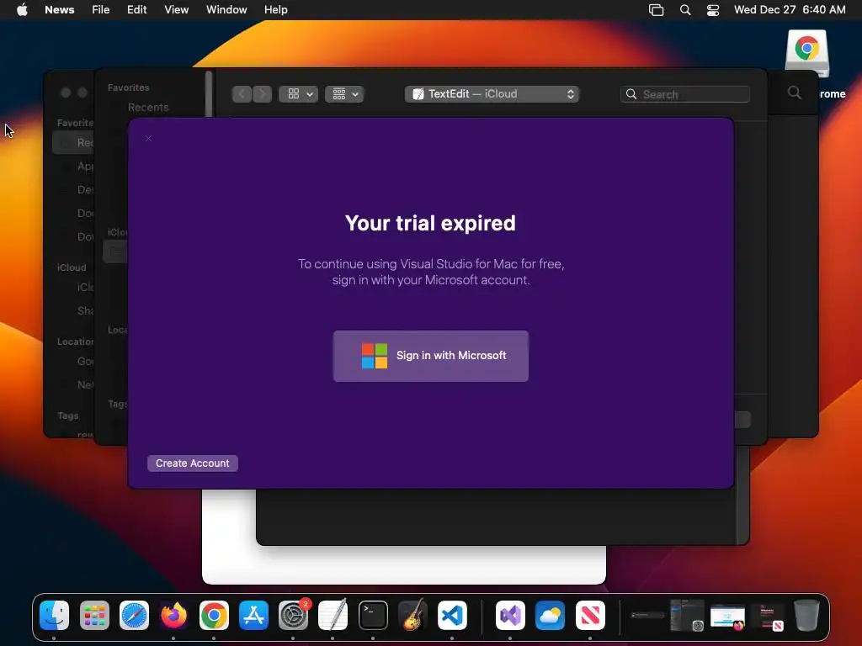Click the Create Account button
The image size is (862, 646).
point(193,463)
